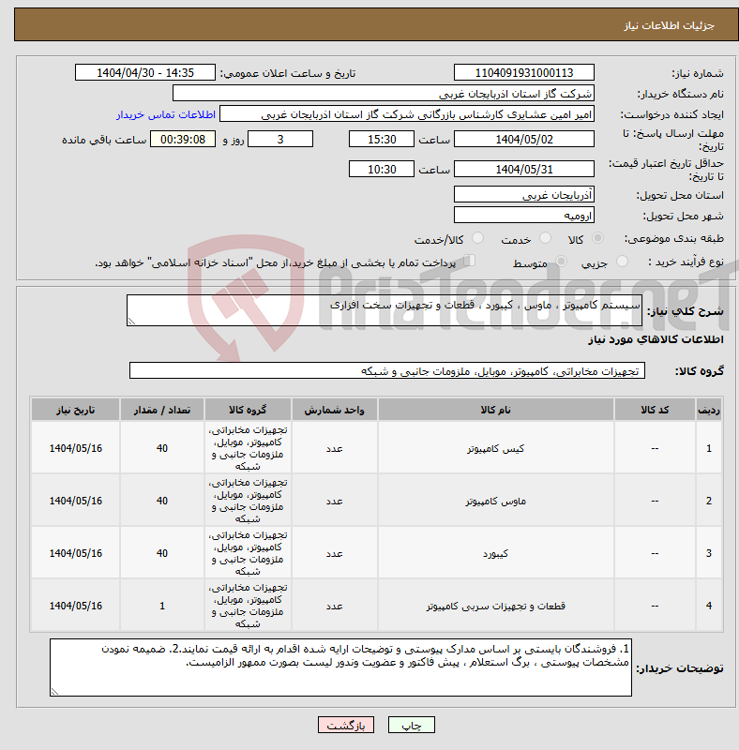
Task: Click resize handle of description textarea
Action: point(131,322)
